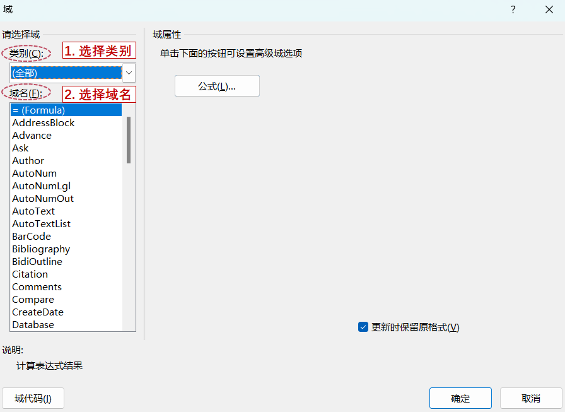The height and width of the screenshot is (412, 565).
Task: Click the (全部) category combo box
Action: [x=66, y=73]
